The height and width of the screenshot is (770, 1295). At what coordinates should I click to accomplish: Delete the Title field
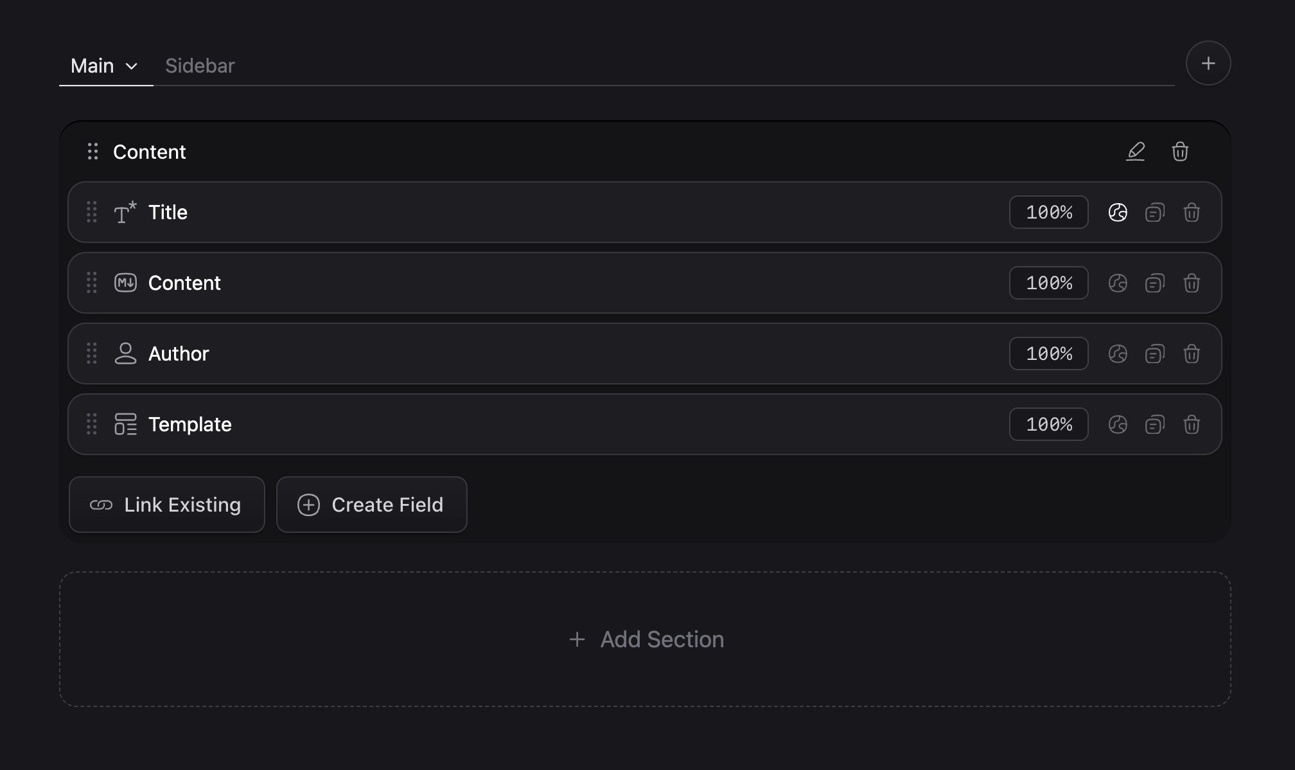[x=1192, y=212]
